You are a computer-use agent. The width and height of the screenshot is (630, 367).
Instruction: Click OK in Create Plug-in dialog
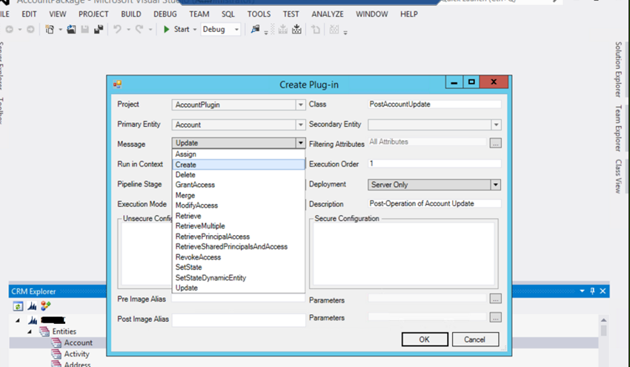pos(425,340)
